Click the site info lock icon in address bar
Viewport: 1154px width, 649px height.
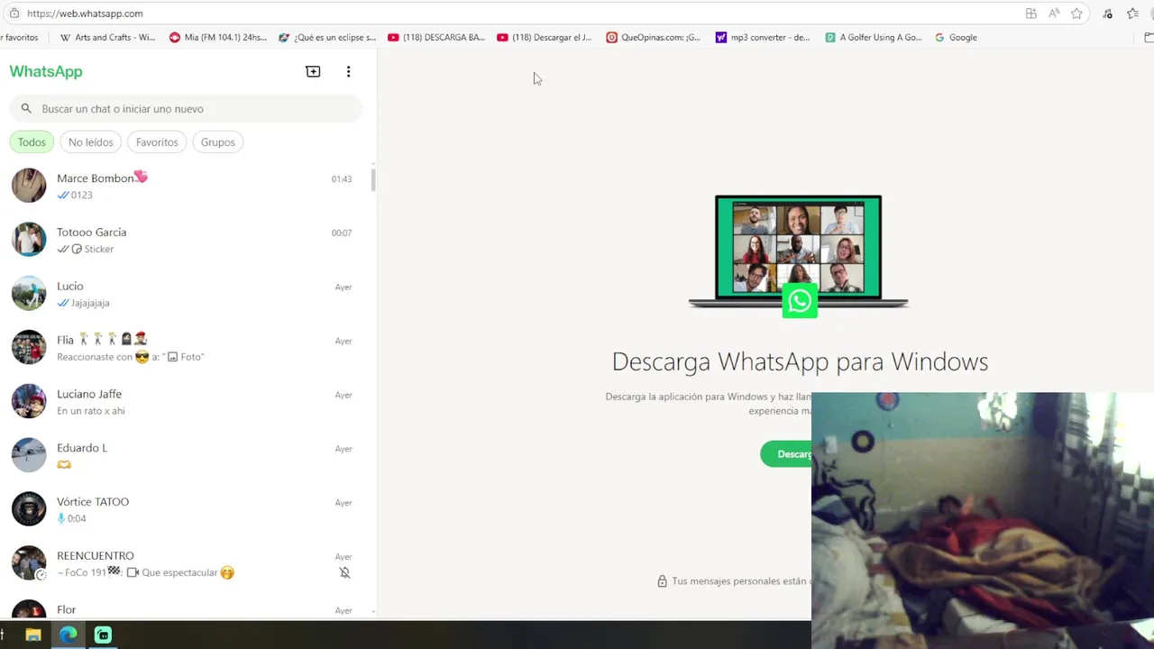point(14,14)
